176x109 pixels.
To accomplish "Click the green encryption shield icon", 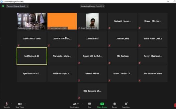I will pyautogui.click(x=3, y=6).
